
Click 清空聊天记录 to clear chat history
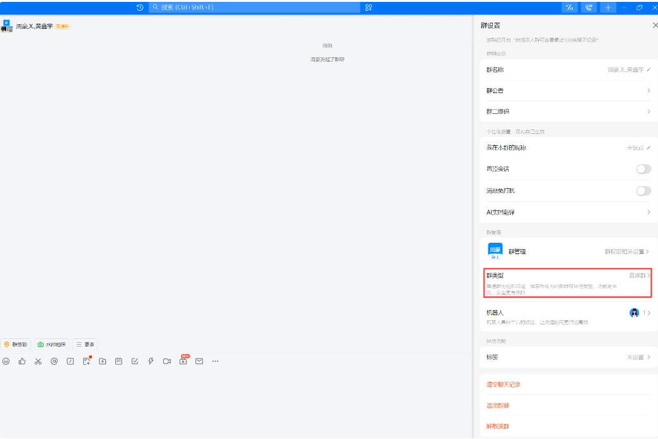[x=504, y=384]
